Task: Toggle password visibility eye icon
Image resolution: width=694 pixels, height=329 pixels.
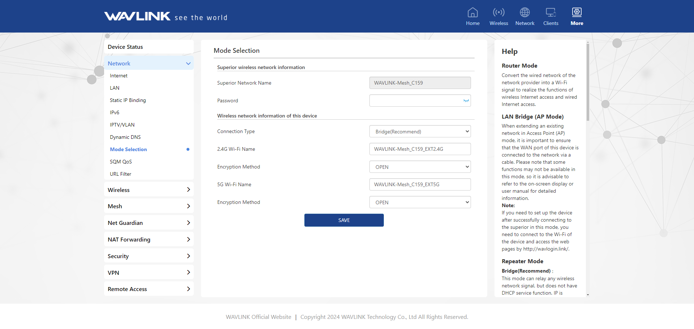Action: (x=466, y=101)
